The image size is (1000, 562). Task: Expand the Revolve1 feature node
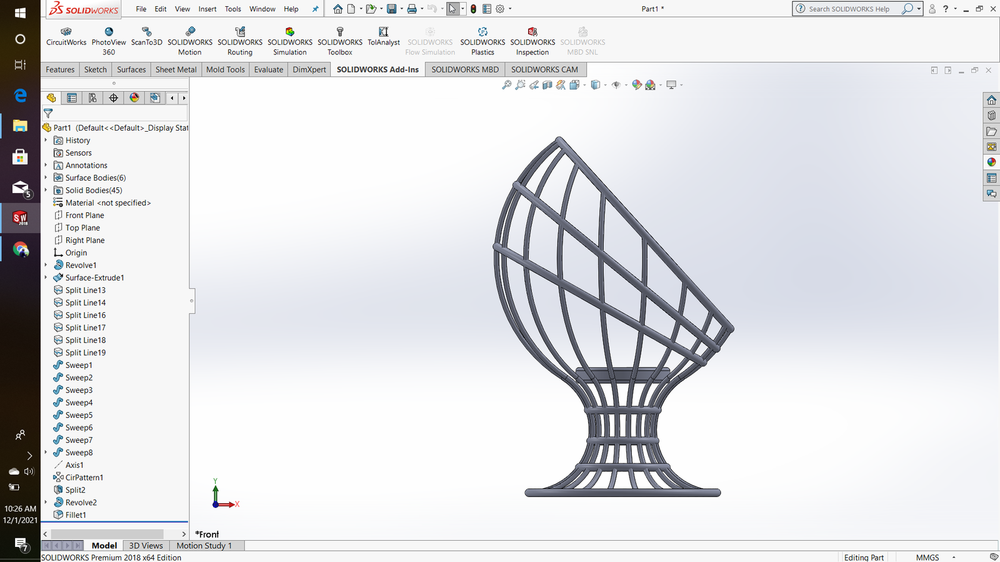(46, 265)
